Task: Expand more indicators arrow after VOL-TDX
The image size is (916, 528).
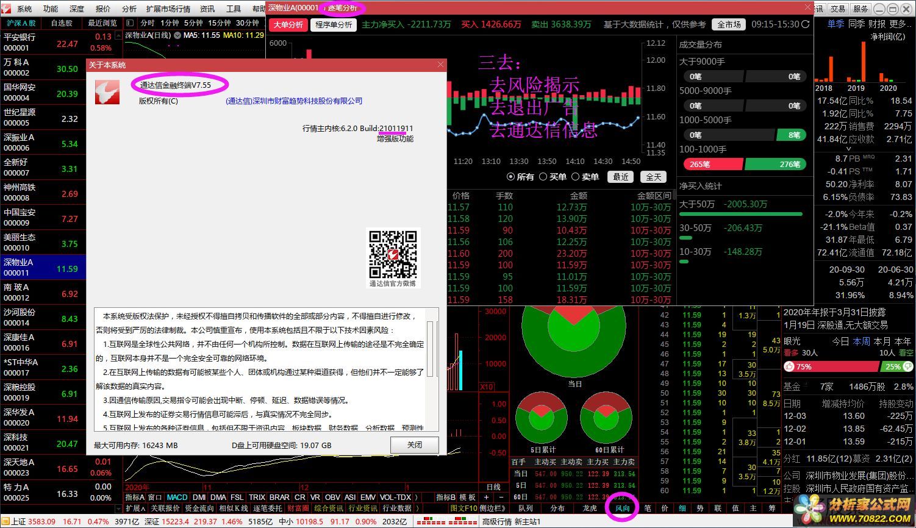Action: [415, 498]
